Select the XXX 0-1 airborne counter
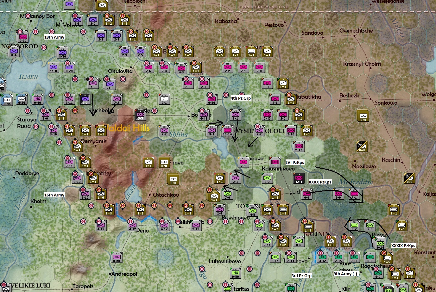 164,99
